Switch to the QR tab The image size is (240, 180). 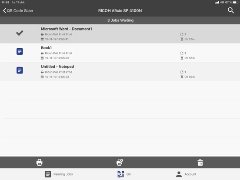(124, 174)
